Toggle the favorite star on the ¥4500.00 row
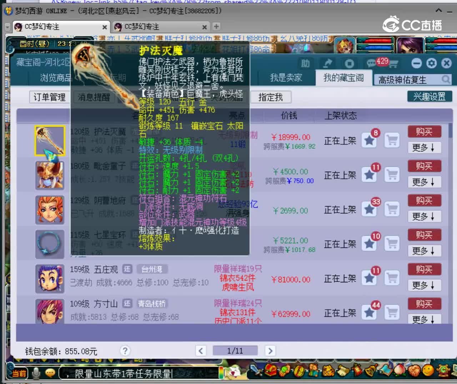The height and width of the screenshot is (384, 457). tap(370, 175)
